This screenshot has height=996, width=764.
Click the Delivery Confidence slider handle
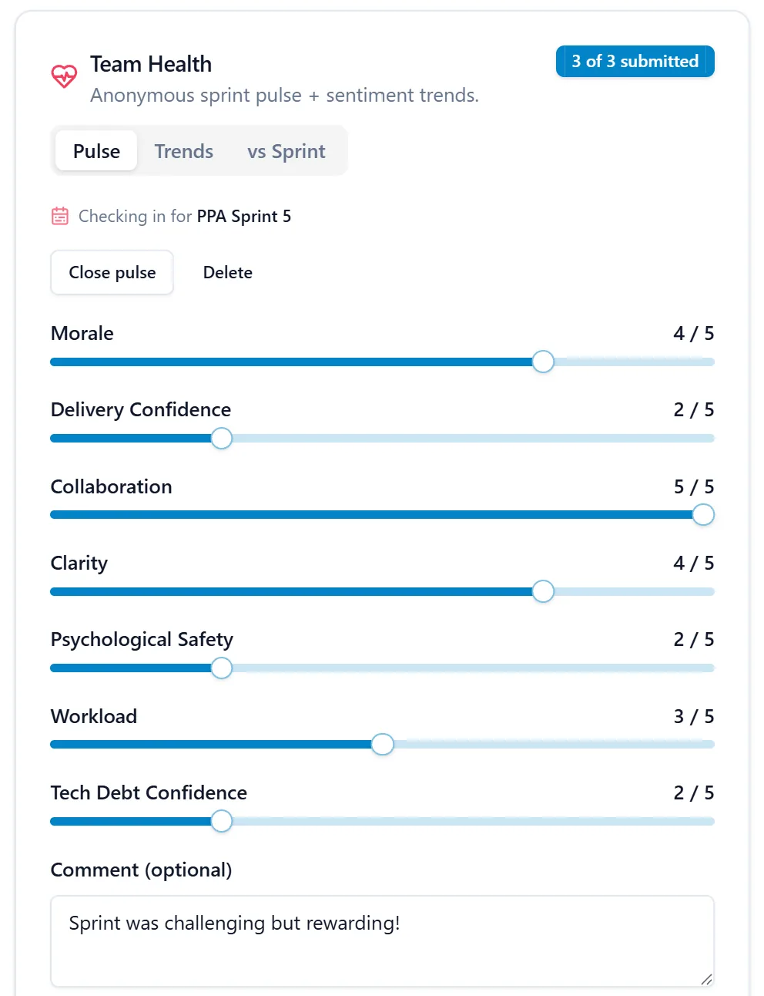[222, 439]
